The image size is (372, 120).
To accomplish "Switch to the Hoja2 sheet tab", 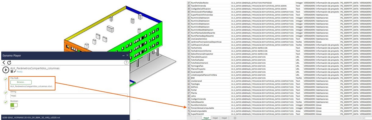I will pyautogui.click(x=215, y=118).
